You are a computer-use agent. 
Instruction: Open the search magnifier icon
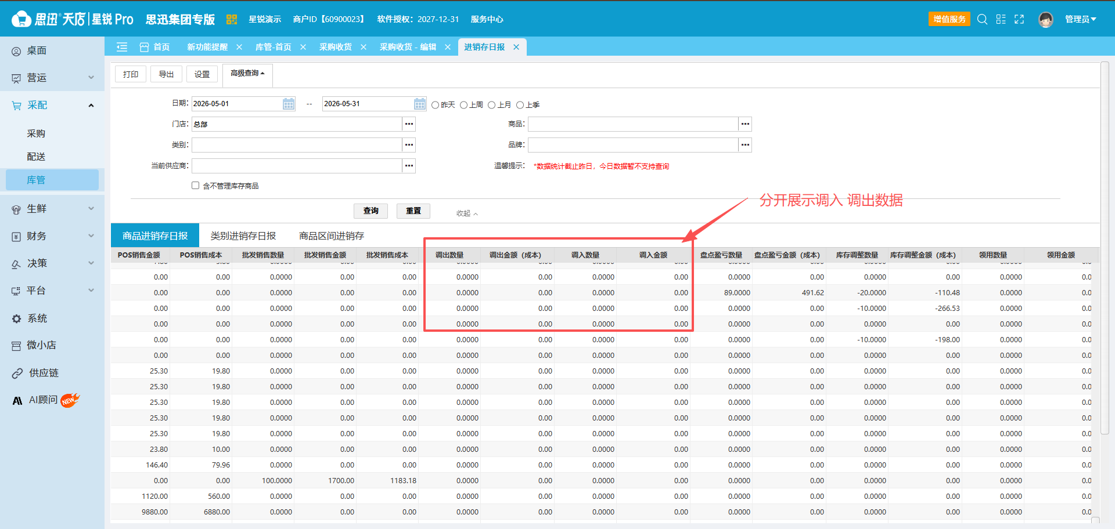pos(983,19)
